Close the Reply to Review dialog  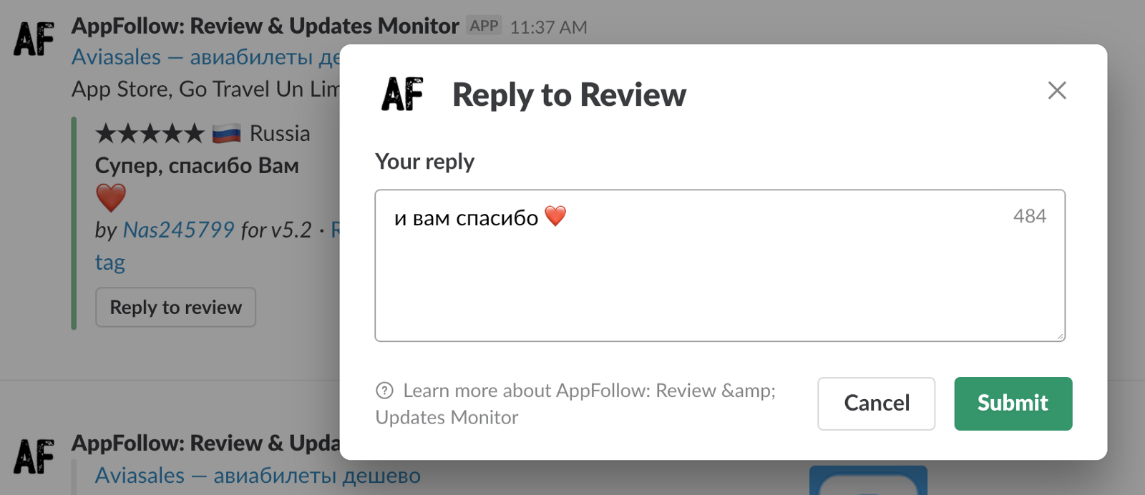point(1056,91)
